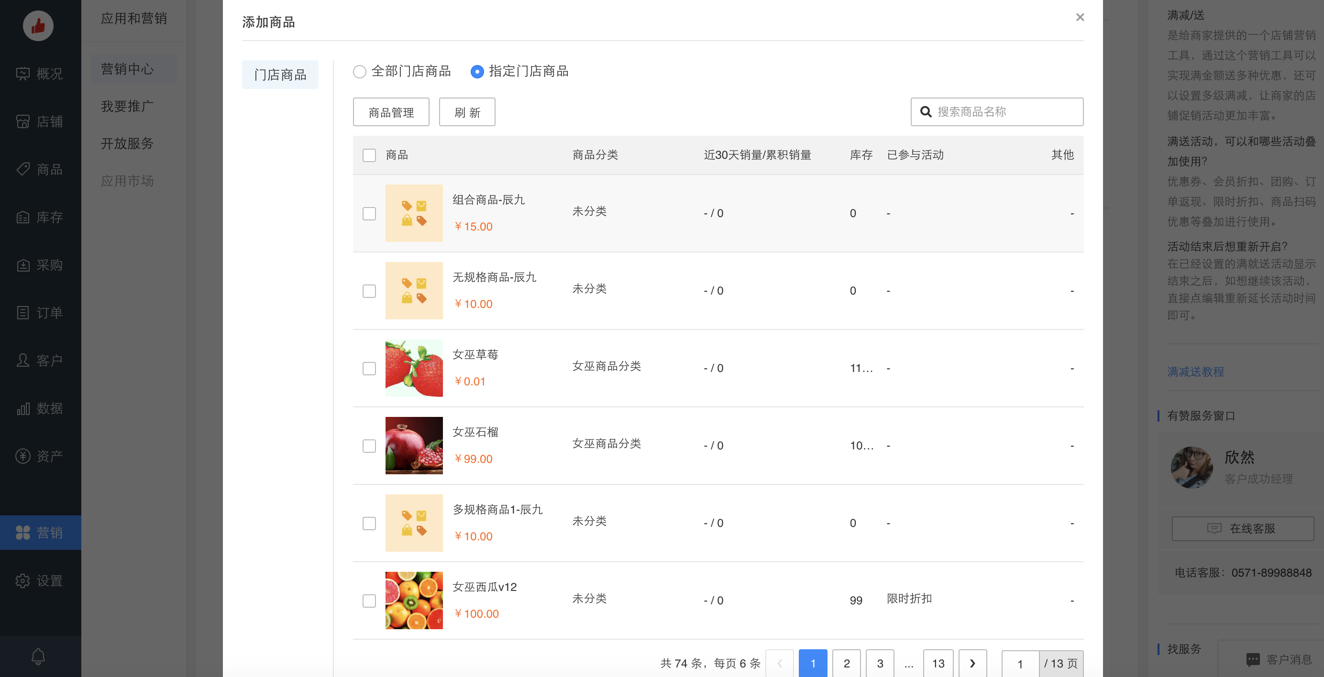Click the 商品管理 button
This screenshot has width=1324, height=677.
tap(391, 112)
